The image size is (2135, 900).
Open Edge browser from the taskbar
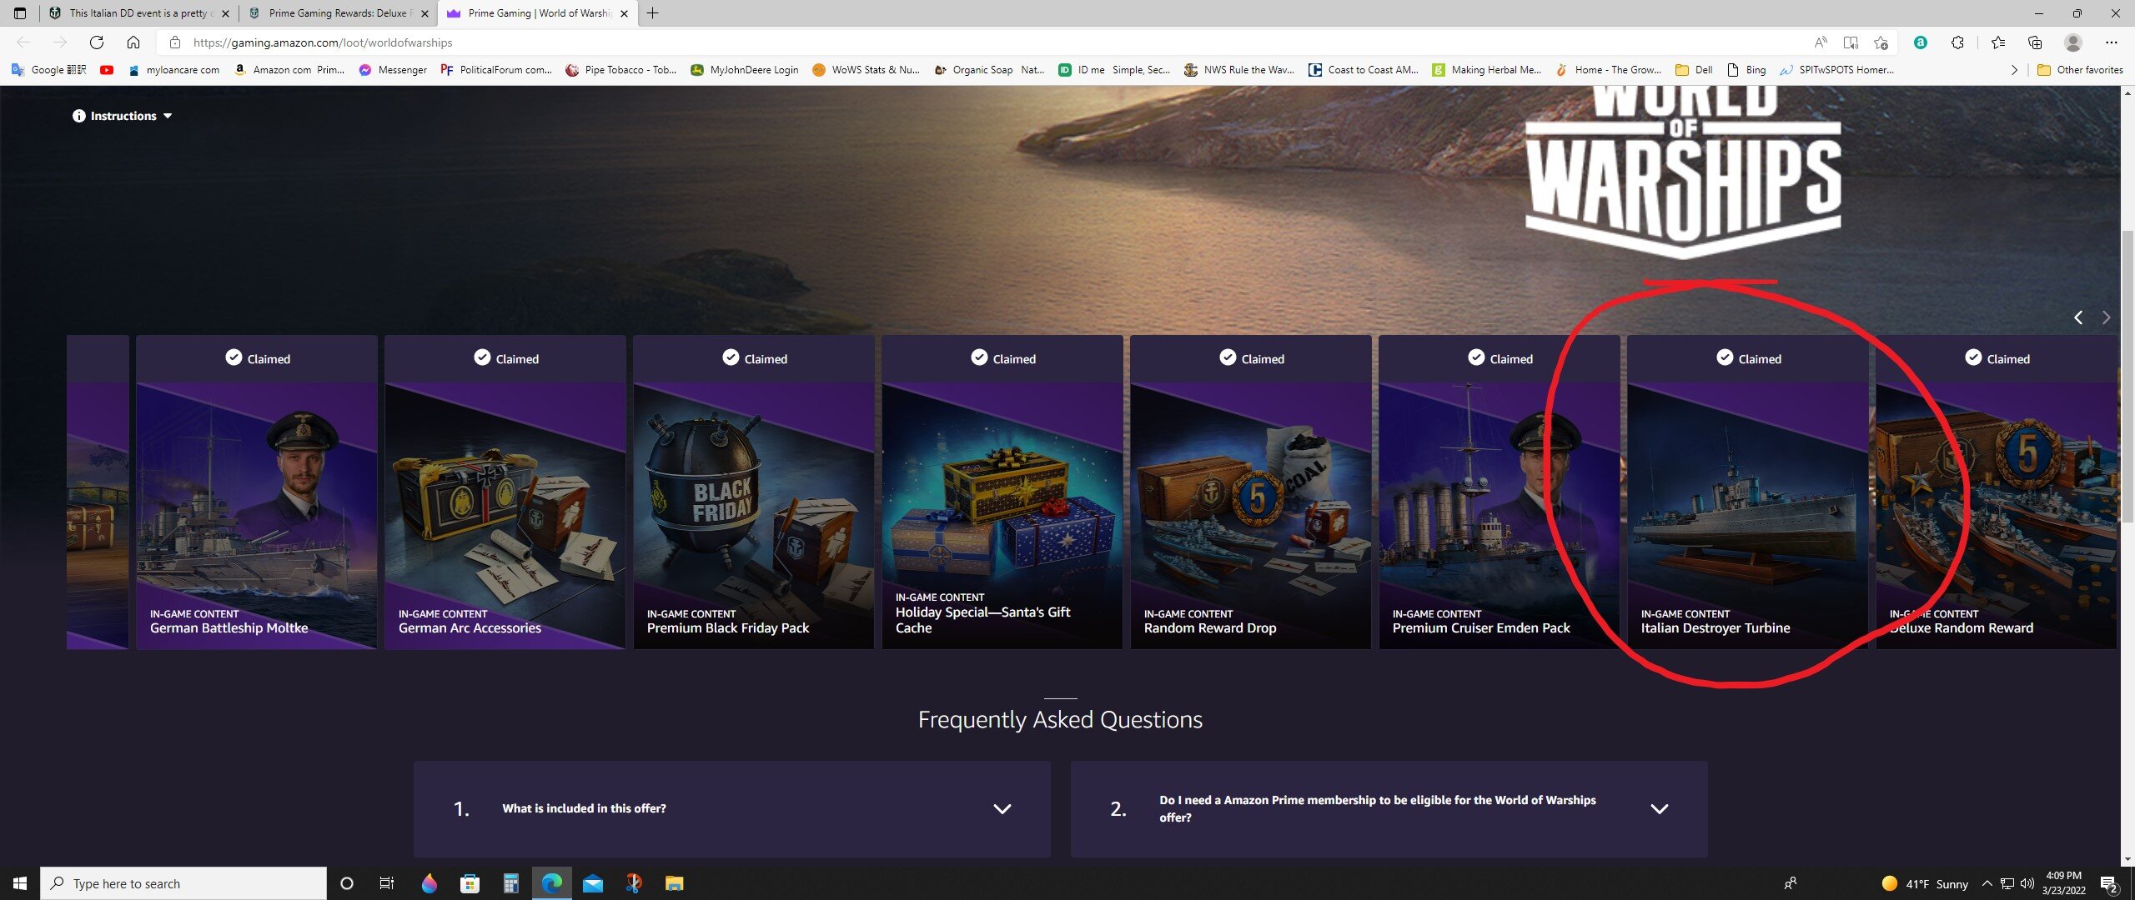coord(552,883)
